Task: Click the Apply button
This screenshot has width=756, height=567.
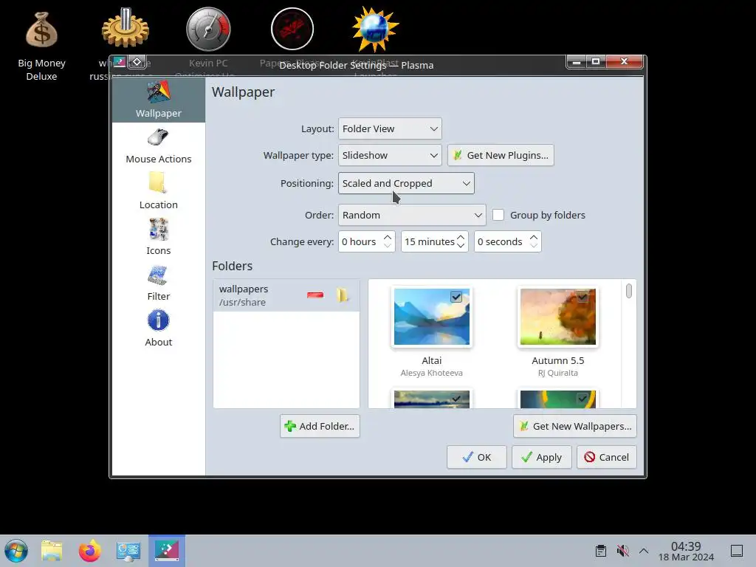Action: (541, 457)
